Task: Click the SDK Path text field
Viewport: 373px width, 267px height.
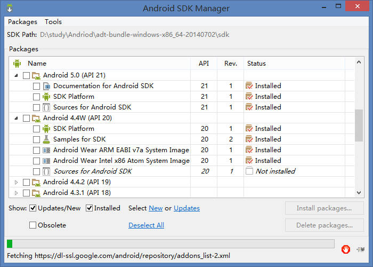Action: [x=135, y=35]
